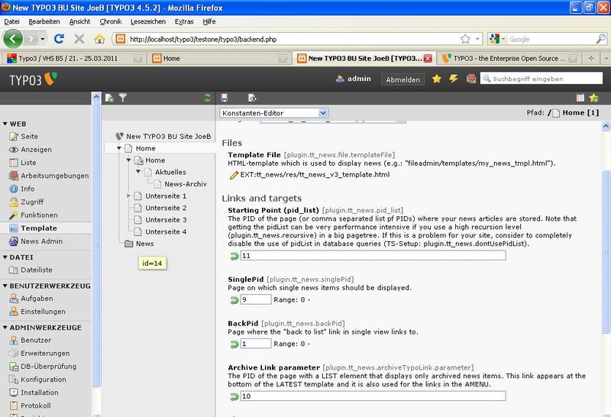Click the view page icon in docheader
The height and width of the screenshot is (417, 611).
coord(252,98)
